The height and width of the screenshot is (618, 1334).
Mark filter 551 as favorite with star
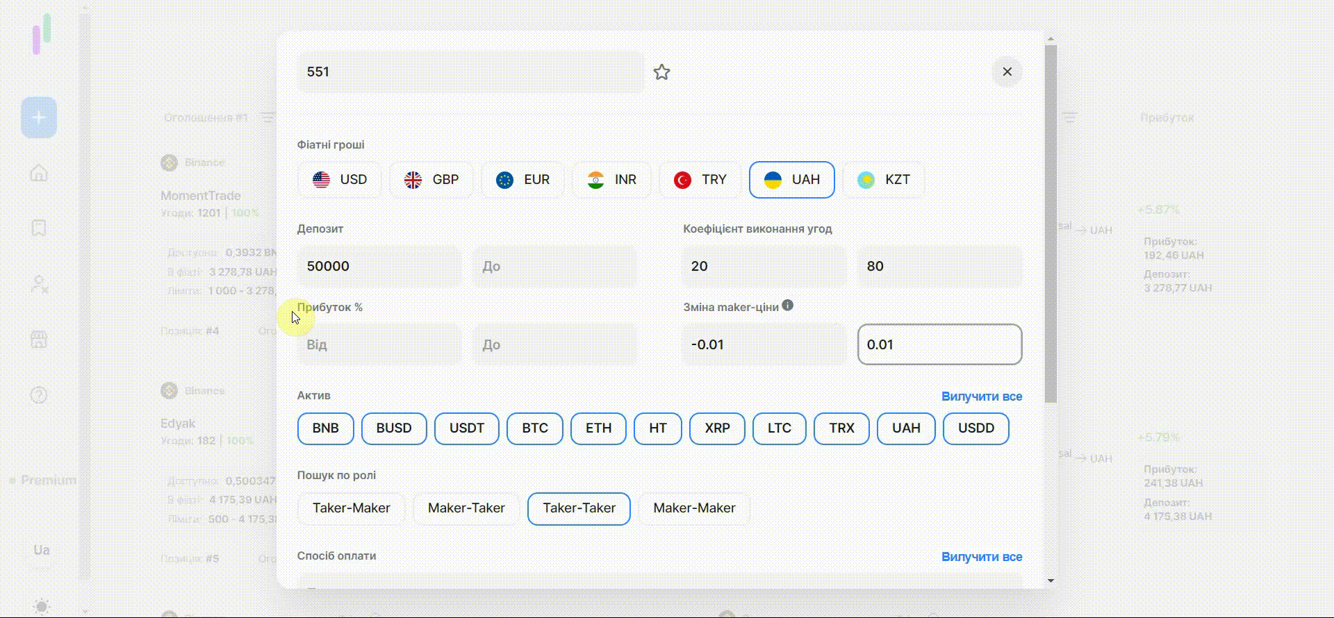coord(661,72)
